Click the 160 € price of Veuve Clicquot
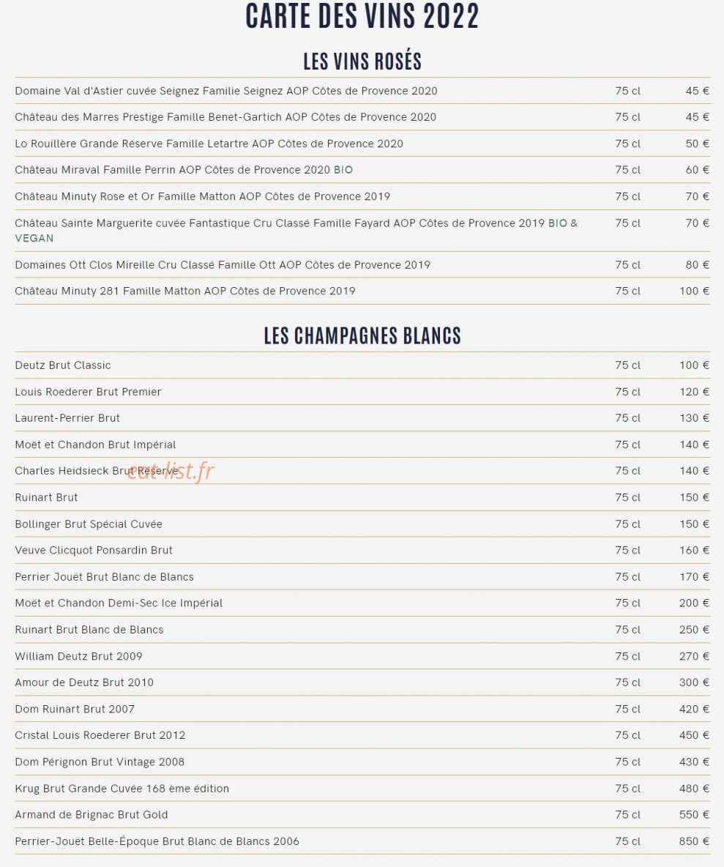The height and width of the screenshot is (867, 724). coord(694,550)
